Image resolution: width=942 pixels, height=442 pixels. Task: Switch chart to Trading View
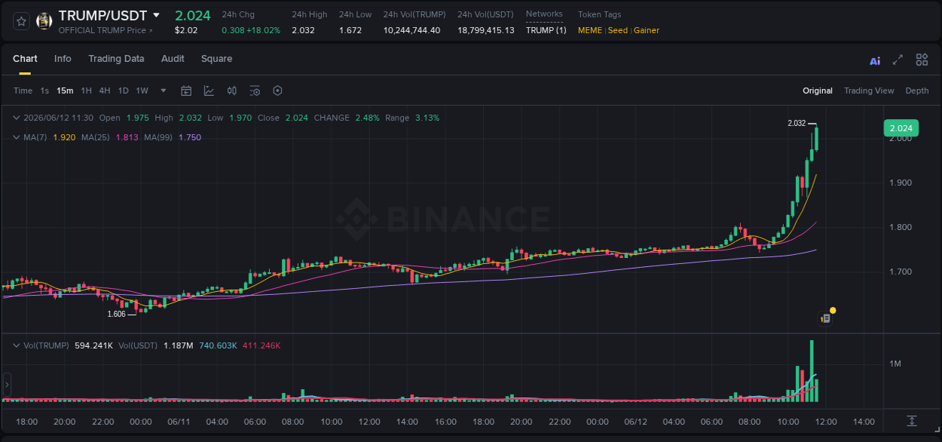click(869, 91)
